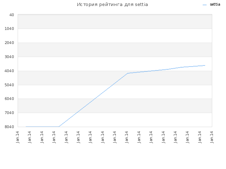Click the end point of the settia line
The height and width of the screenshot is (169, 226).
click(x=205, y=65)
